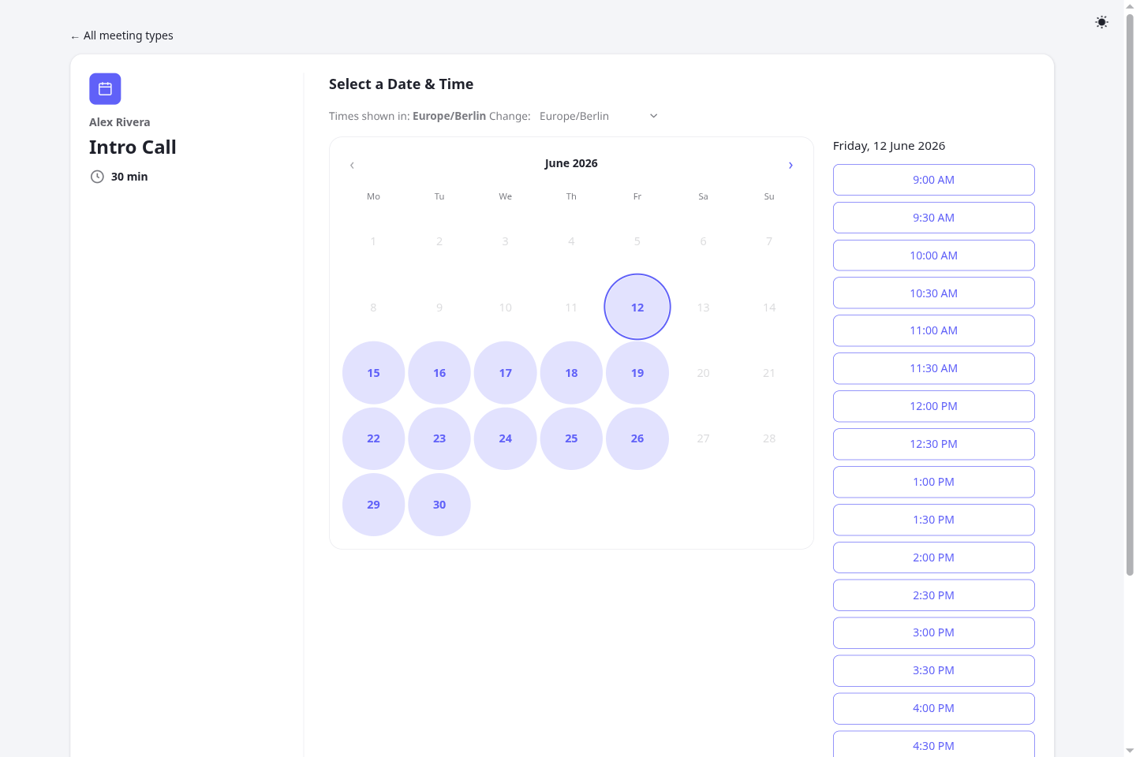Click the June 2026 month heading
1136x757 pixels.
pyautogui.click(x=571, y=163)
